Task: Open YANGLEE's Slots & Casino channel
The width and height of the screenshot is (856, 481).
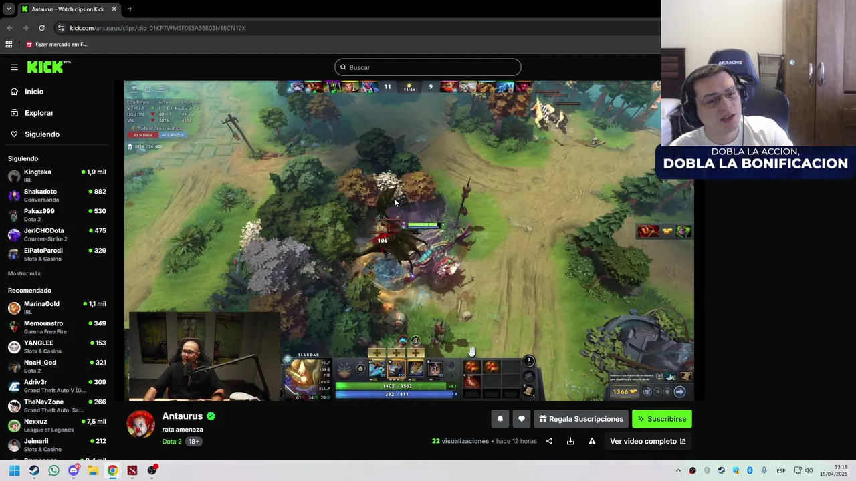Action: click(x=57, y=347)
